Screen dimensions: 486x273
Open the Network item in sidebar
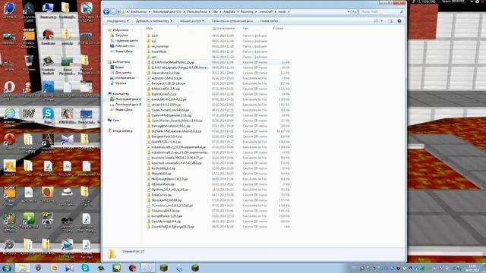(x=113, y=120)
